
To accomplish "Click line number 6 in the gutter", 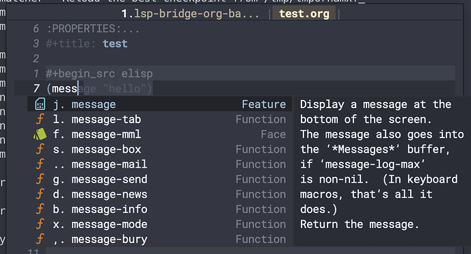I will (x=36, y=29).
